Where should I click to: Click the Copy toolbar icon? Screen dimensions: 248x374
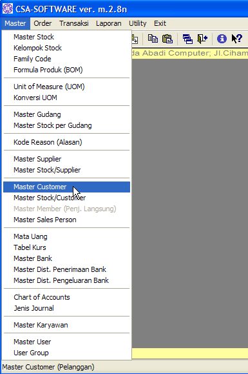153,39
